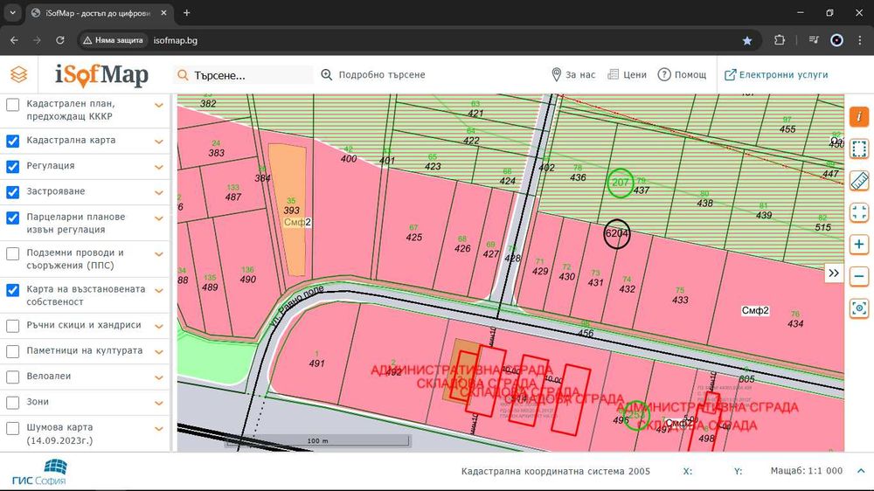Expand the 'Зони' chevron
This screenshot has height=491, width=874.
click(x=159, y=404)
